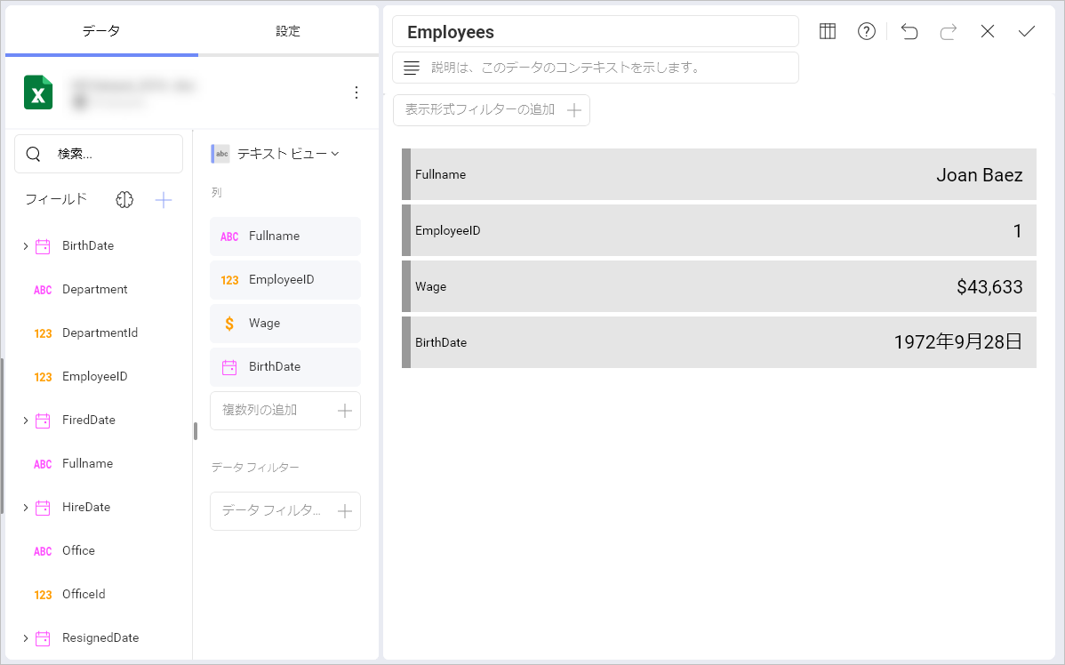Open the AI brain icon beside フィールド
This screenshot has height=665, width=1065.
124,199
